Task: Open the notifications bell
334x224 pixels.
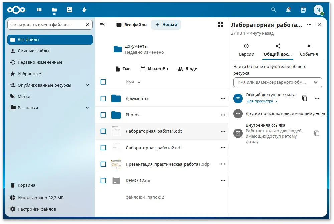Action: [x=288, y=10]
